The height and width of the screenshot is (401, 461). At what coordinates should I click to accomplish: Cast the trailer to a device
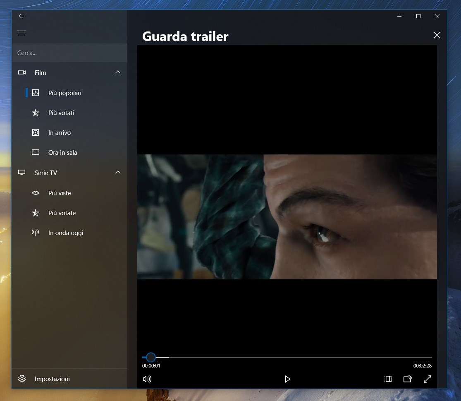coord(408,379)
